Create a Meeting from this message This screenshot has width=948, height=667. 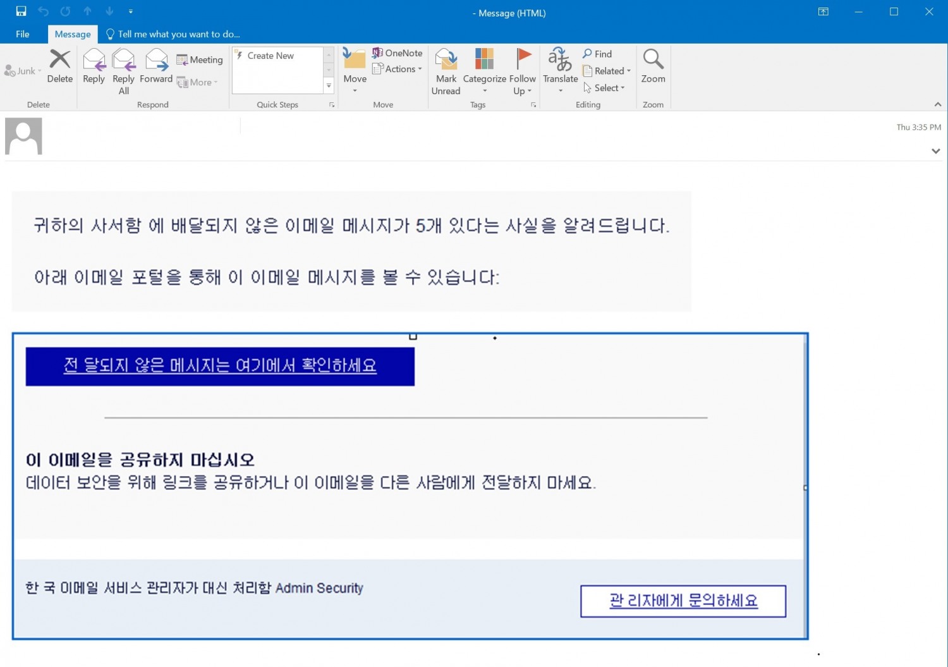tap(199, 59)
